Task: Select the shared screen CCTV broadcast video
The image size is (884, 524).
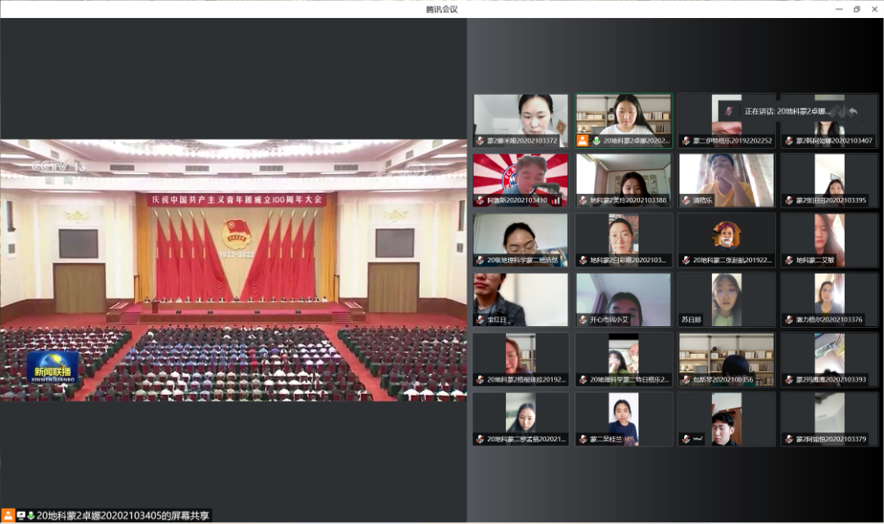Action: (233, 270)
